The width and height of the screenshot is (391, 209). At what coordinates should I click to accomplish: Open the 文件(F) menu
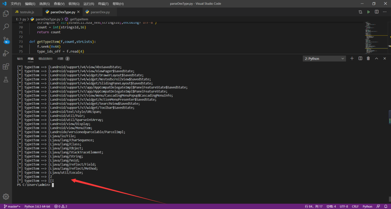(16, 4)
